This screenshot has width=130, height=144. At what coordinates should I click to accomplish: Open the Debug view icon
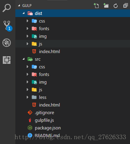pyautogui.click(x=7, y=43)
